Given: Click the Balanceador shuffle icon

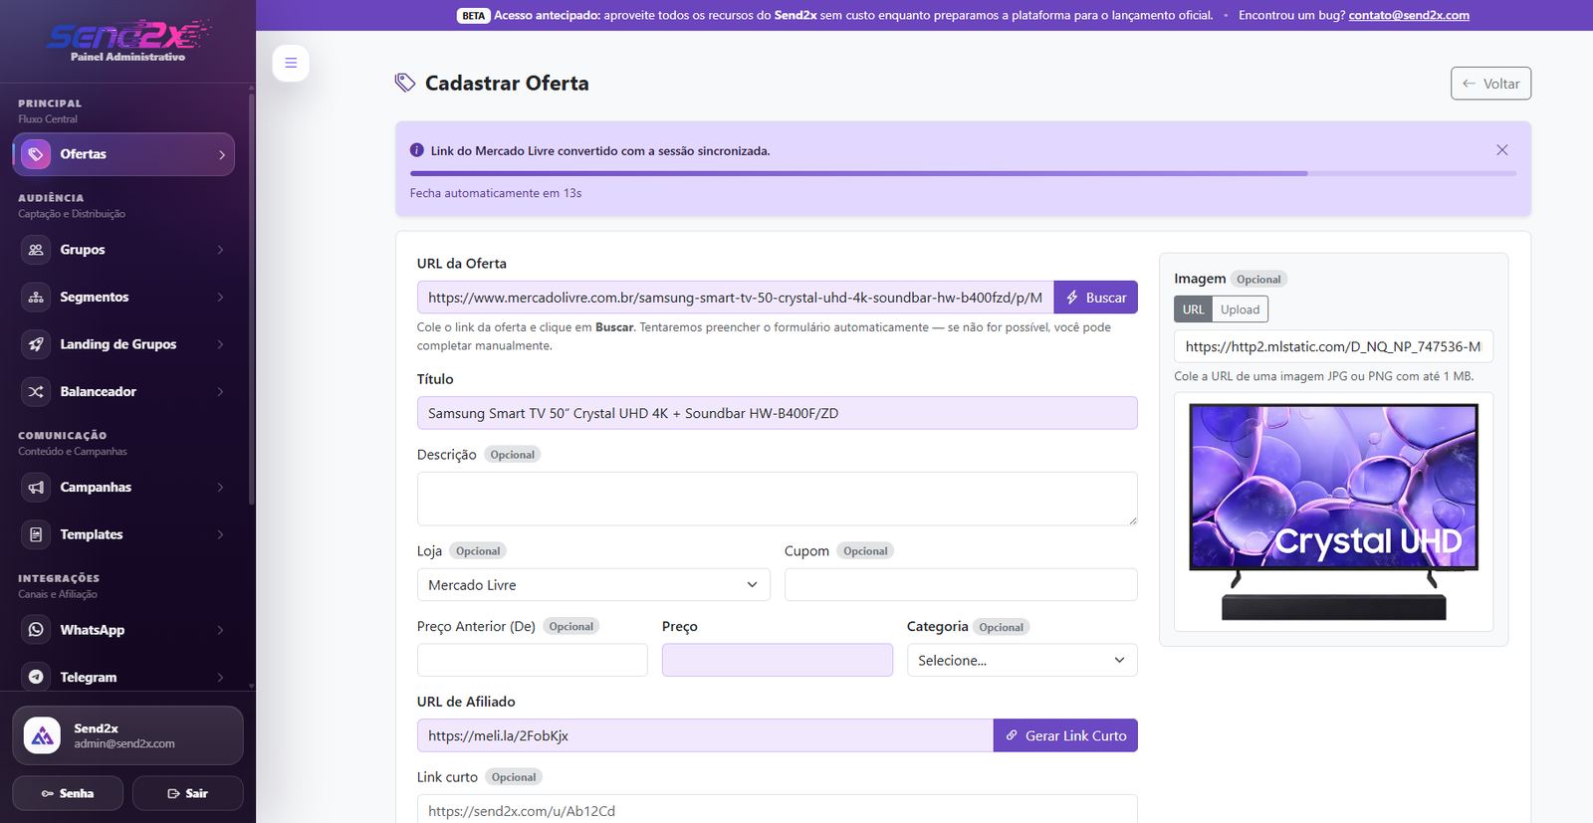Looking at the screenshot, I should click(x=36, y=391).
